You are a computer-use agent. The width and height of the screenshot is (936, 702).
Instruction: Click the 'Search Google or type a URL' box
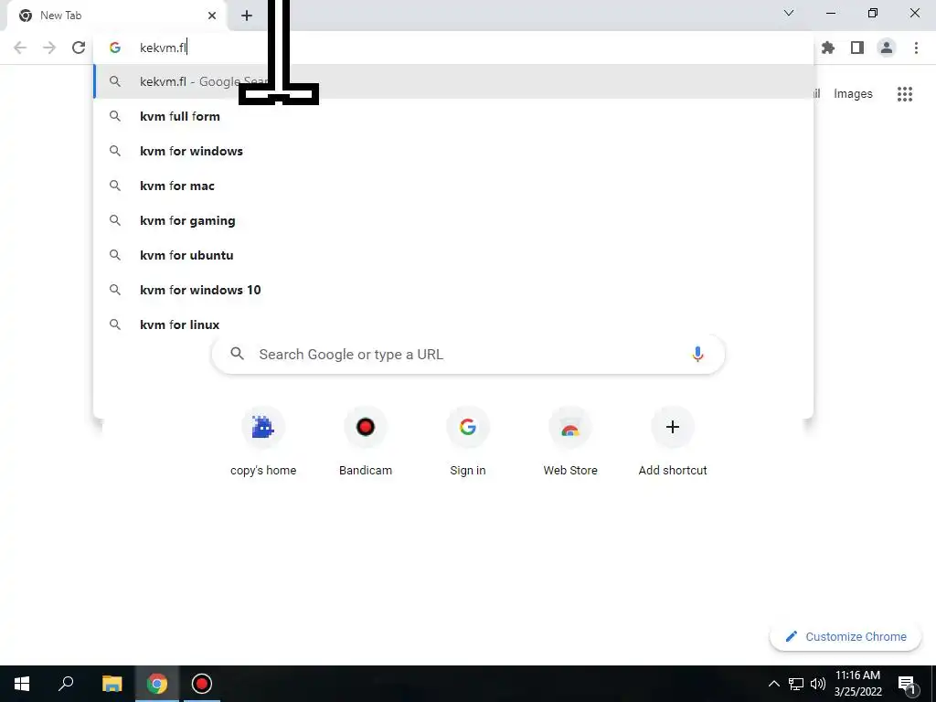coord(468,354)
